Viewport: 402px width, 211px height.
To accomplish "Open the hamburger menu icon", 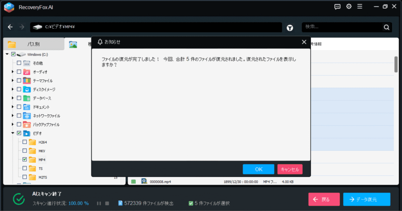I will pyautogui.click(x=360, y=6).
